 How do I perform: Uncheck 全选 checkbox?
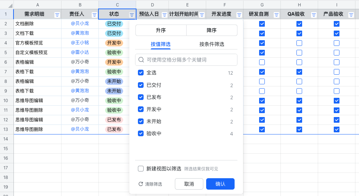(x=141, y=73)
